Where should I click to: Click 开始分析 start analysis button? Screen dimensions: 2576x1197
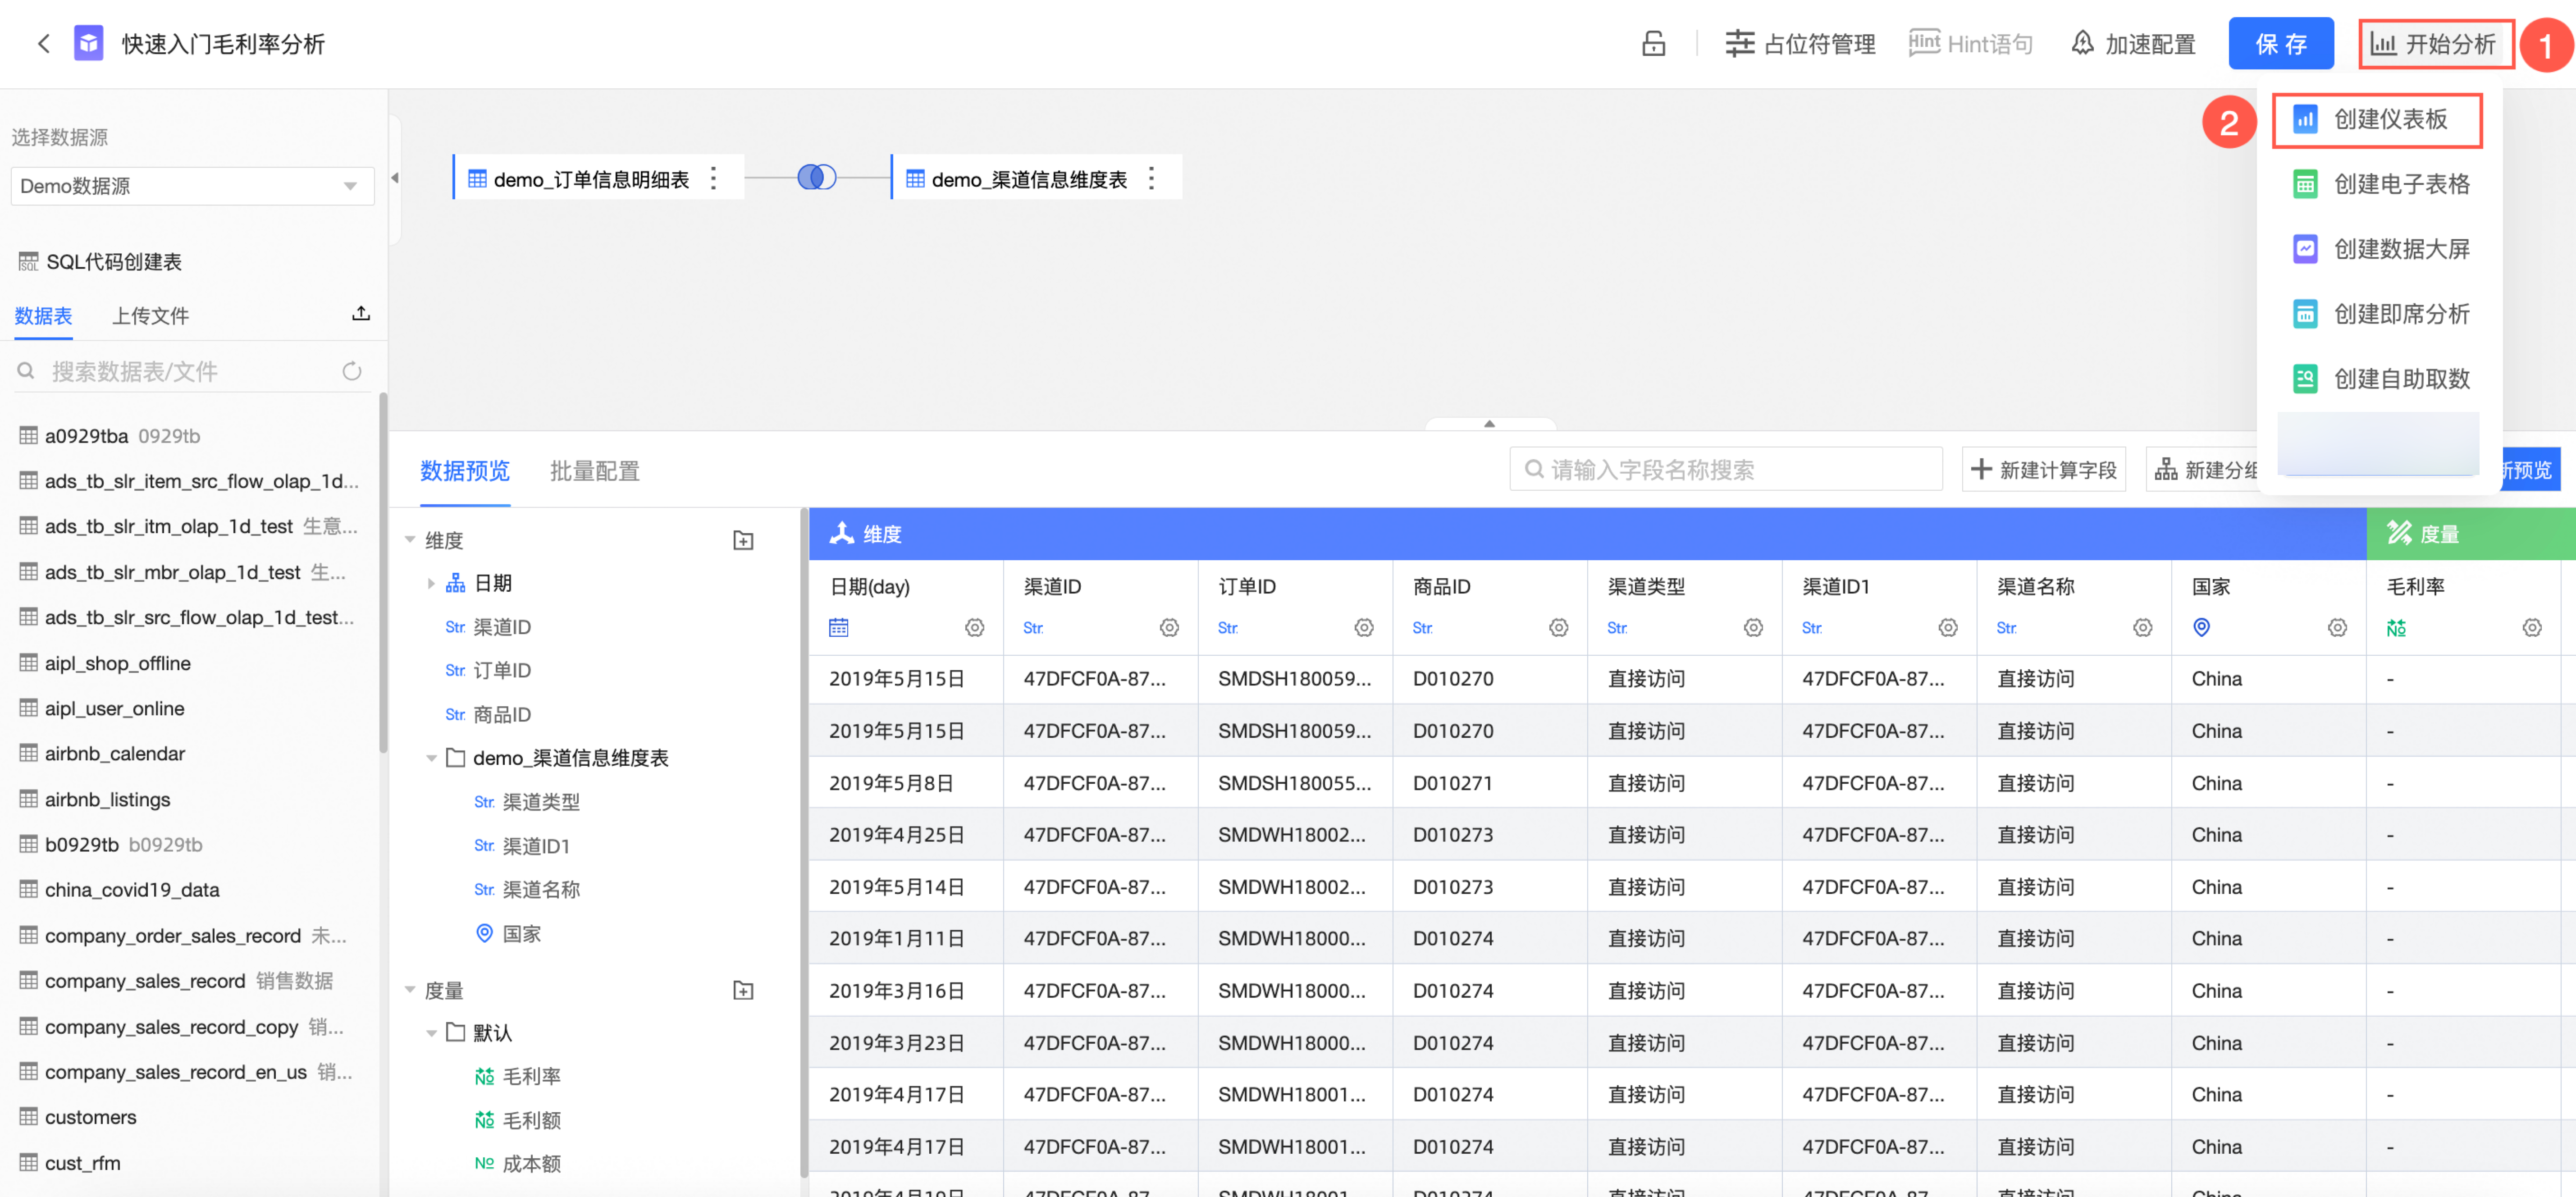point(2434,44)
